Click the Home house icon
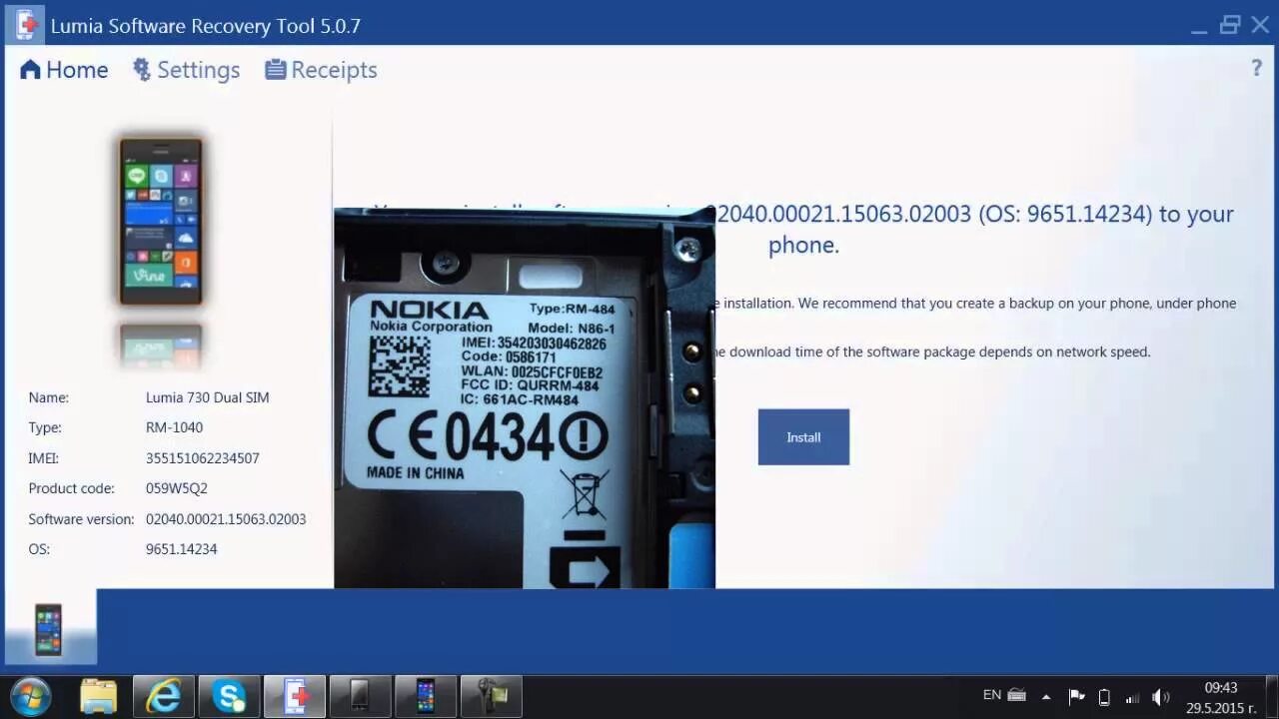Image resolution: width=1279 pixels, height=719 pixels. pos(30,69)
